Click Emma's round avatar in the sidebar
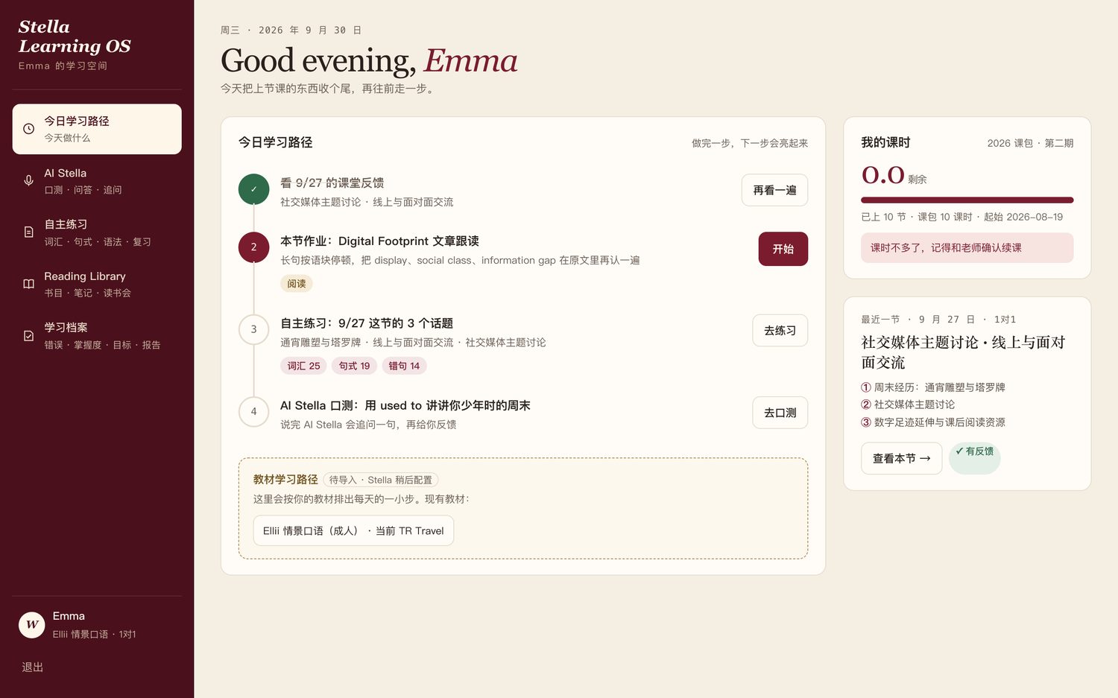Image resolution: width=1118 pixels, height=698 pixels. click(32, 624)
